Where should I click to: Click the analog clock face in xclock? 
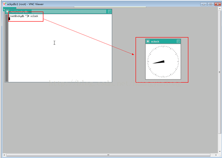[163, 62]
